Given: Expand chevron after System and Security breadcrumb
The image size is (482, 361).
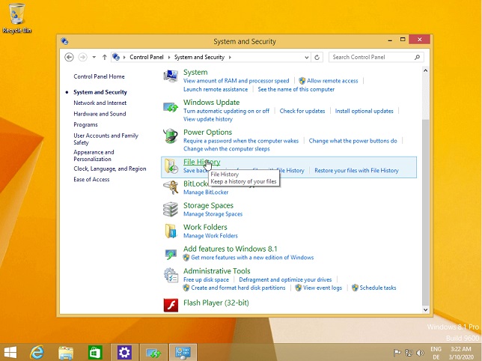Looking at the screenshot, I should click(x=230, y=57).
